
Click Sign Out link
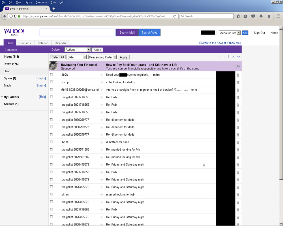tap(259, 33)
